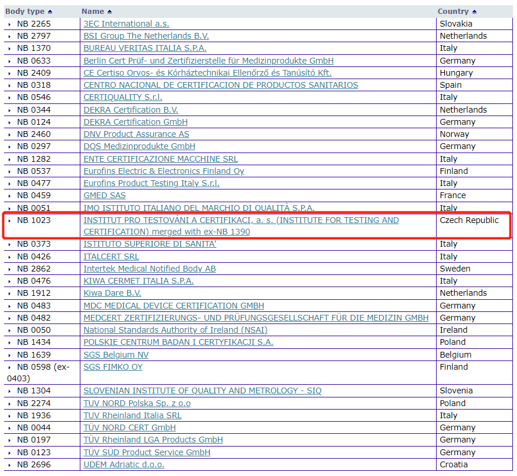Open SGS Belgium NV link
Viewport: 517px width, 476px height.
(116, 355)
